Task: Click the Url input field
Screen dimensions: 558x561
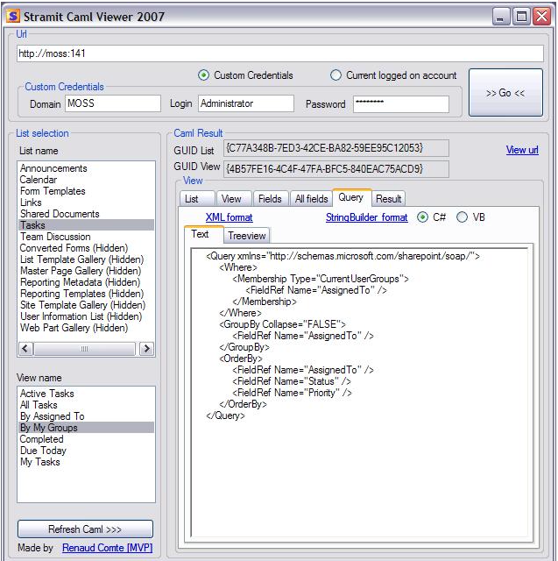Action: tap(280, 53)
